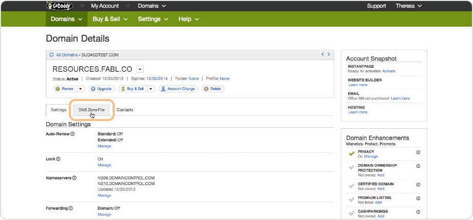
Task: Click the Certified Domain info icon
Action: click(418, 185)
